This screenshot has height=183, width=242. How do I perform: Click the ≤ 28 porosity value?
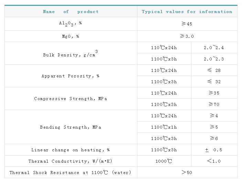click(x=214, y=71)
